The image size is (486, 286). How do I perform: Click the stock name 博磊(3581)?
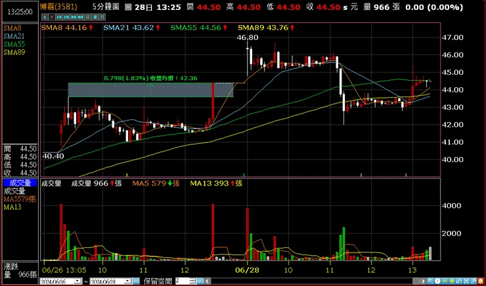coord(58,7)
